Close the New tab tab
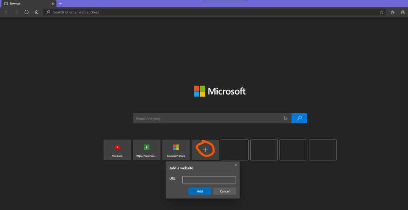408x210 pixels. point(53,4)
